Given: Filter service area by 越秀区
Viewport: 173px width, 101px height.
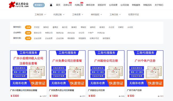Looking at the screenshot, I should tap(93, 27).
